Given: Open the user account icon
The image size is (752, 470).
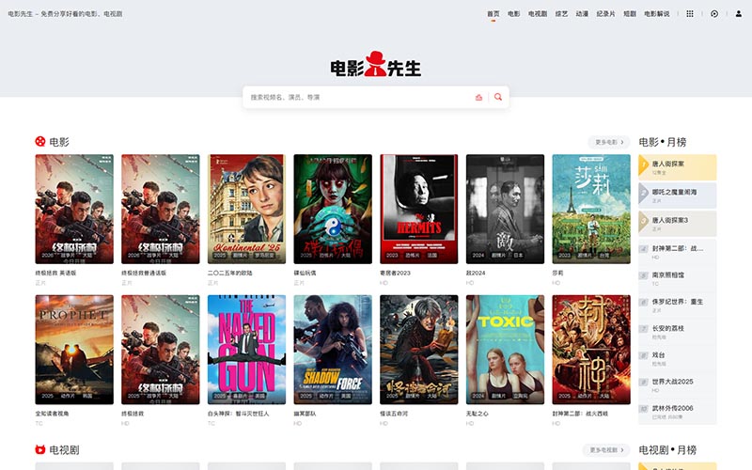Looking at the screenshot, I should click(739, 14).
